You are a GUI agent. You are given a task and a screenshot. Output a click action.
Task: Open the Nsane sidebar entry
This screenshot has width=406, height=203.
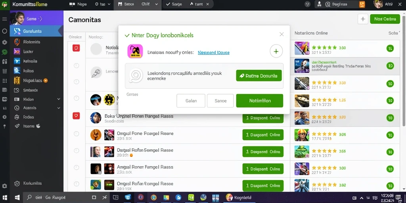(x=36, y=126)
